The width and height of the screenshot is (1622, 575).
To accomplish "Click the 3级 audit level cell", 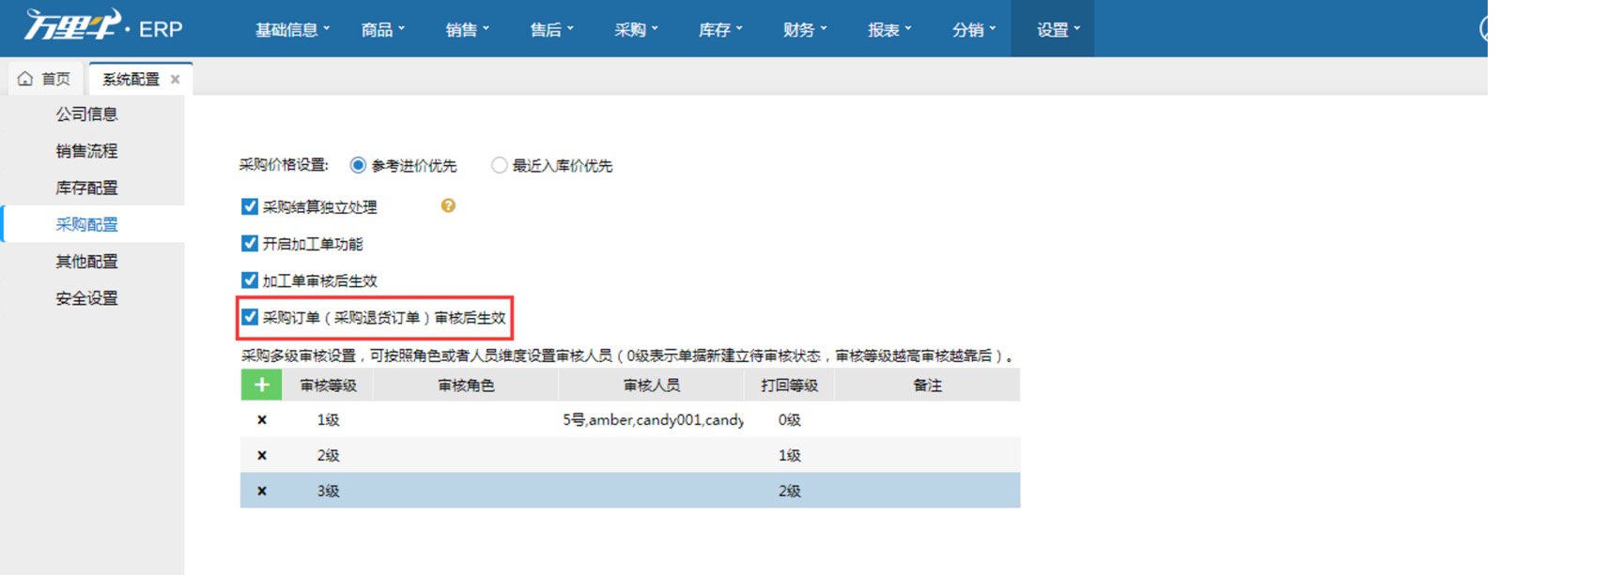I will point(328,492).
